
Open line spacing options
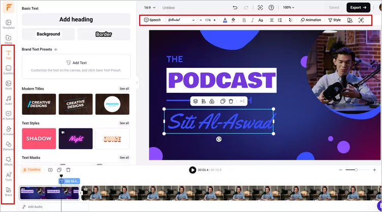pyautogui.click(x=280, y=20)
